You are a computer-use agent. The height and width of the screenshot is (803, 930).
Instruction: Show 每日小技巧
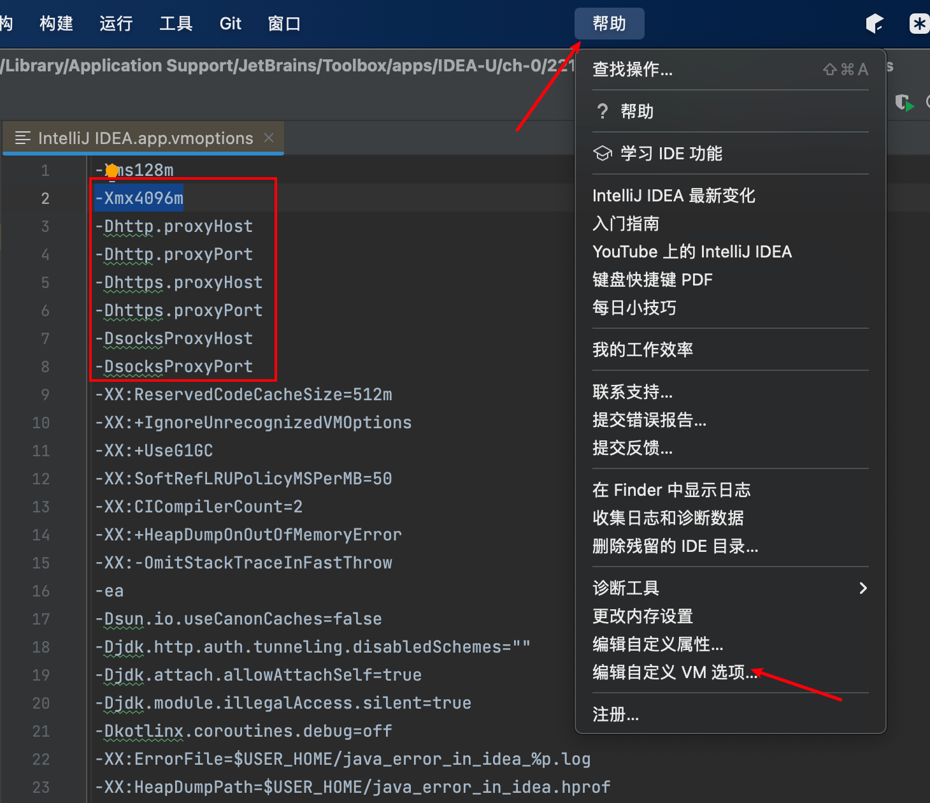731,308
